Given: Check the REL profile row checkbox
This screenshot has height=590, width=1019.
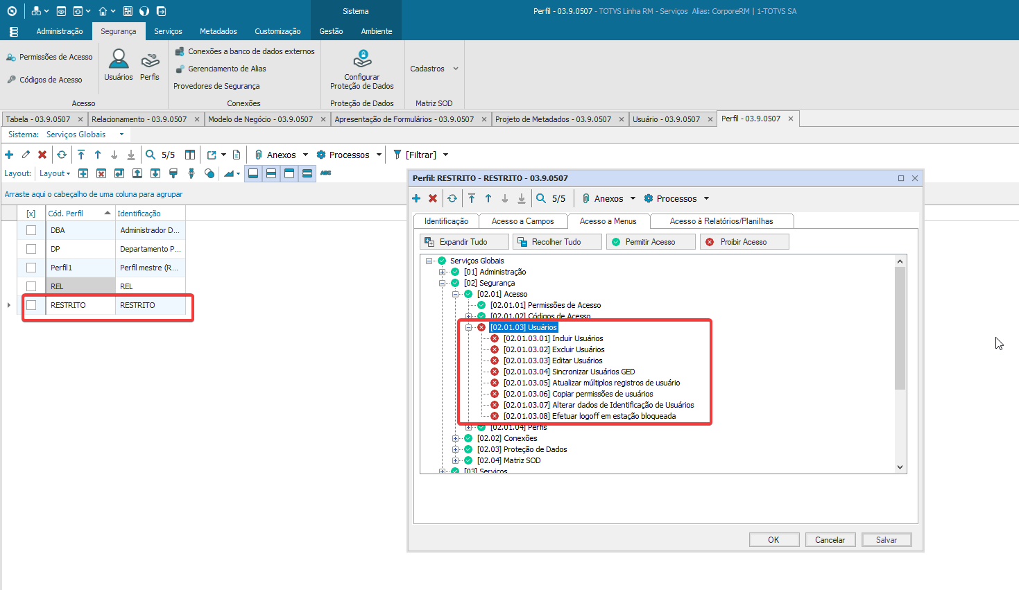Looking at the screenshot, I should (x=31, y=286).
